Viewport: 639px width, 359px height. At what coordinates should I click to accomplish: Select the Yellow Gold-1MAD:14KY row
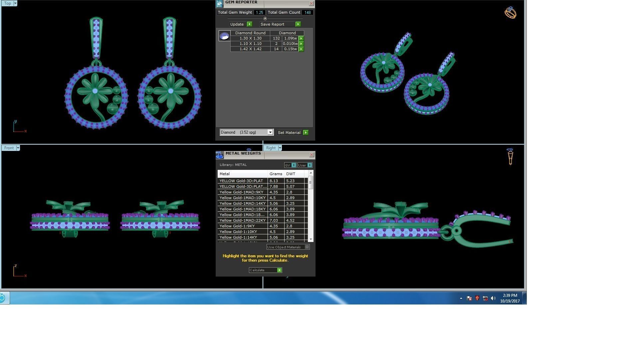(x=263, y=203)
